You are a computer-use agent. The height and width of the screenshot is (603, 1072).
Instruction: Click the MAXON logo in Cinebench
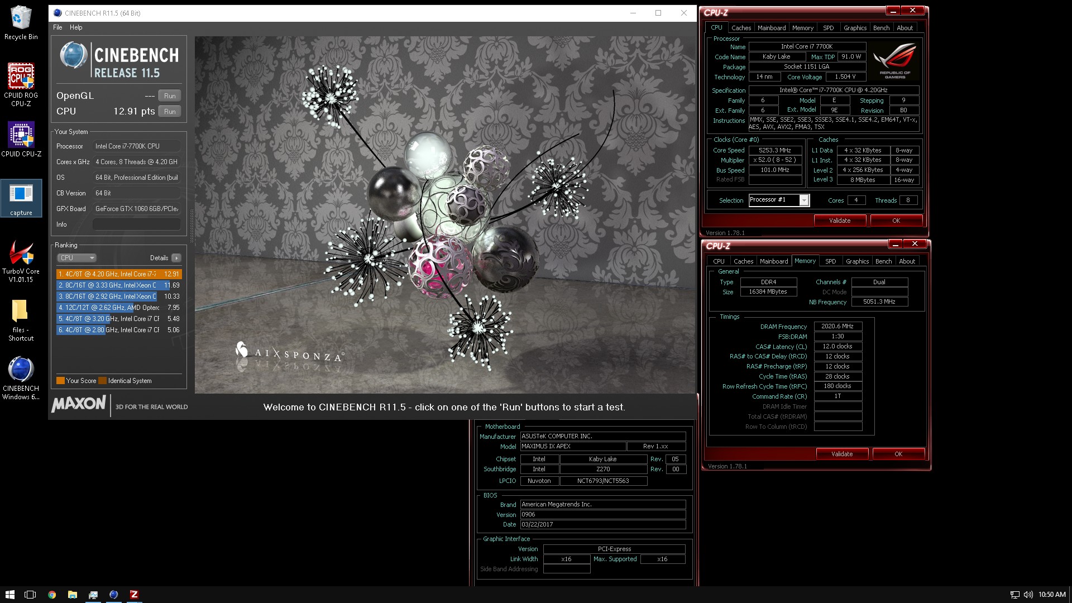click(x=79, y=404)
